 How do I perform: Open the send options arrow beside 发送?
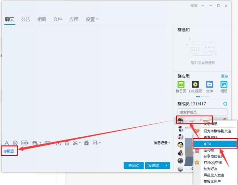(166, 165)
